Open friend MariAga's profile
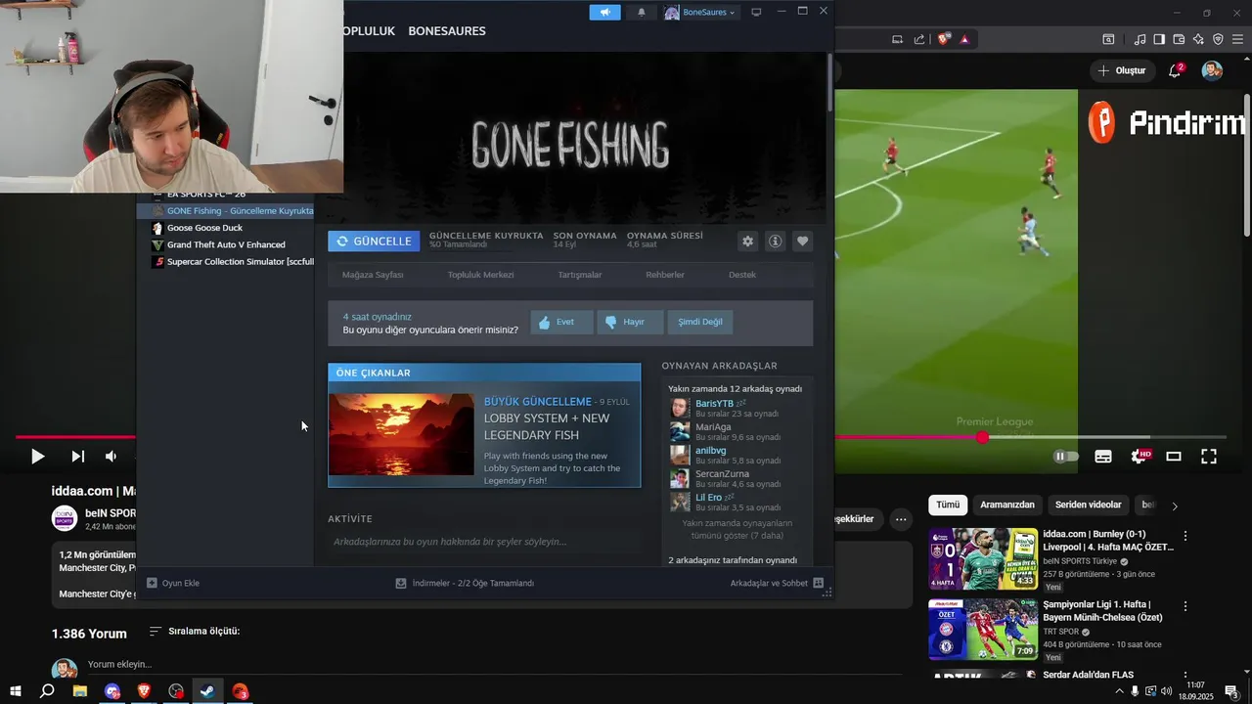The height and width of the screenshot is (704, 1252). pos(713,427)
